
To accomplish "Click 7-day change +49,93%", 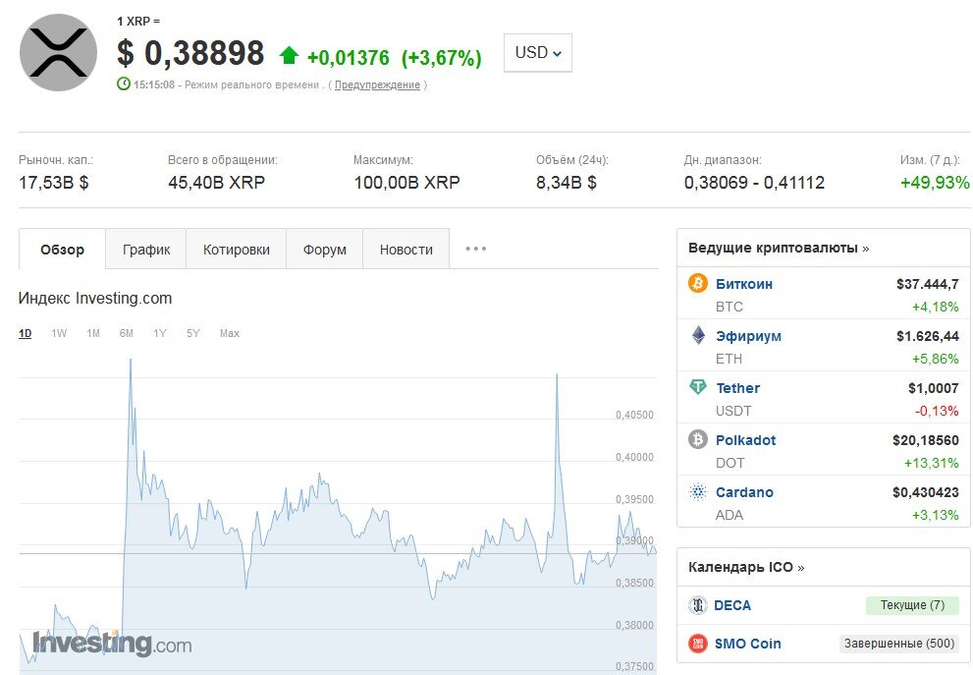I will pyautogui.click(x=935, y=183).
